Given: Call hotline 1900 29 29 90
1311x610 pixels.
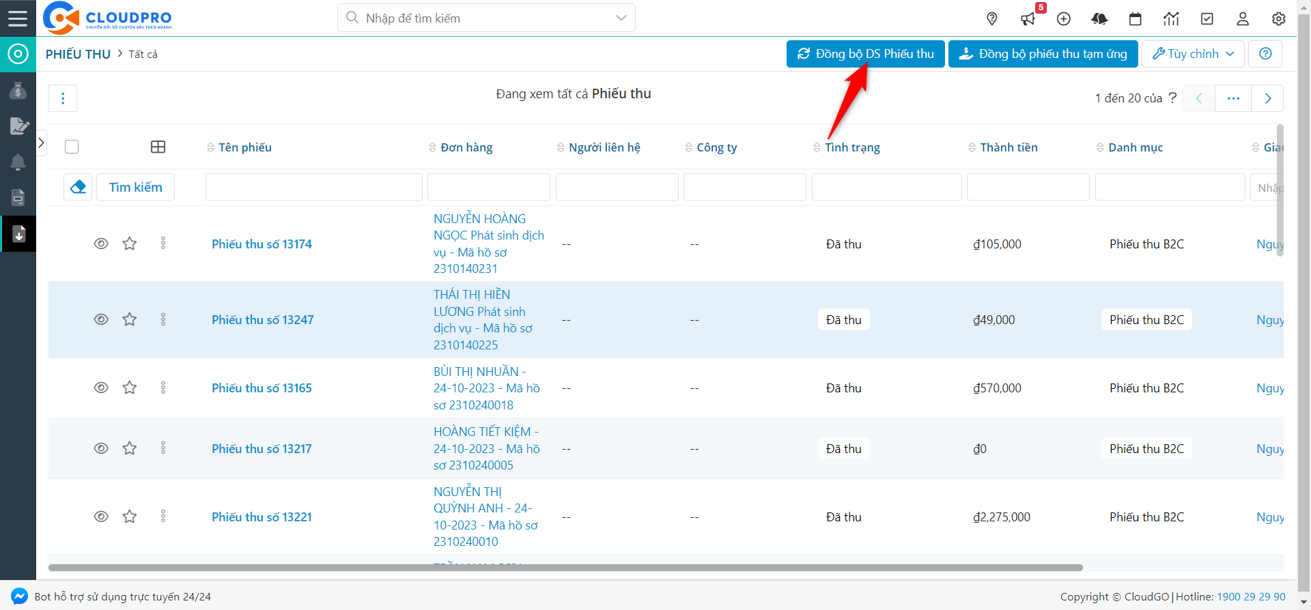Looking at the screenshot, I should tap(1251, 596).
